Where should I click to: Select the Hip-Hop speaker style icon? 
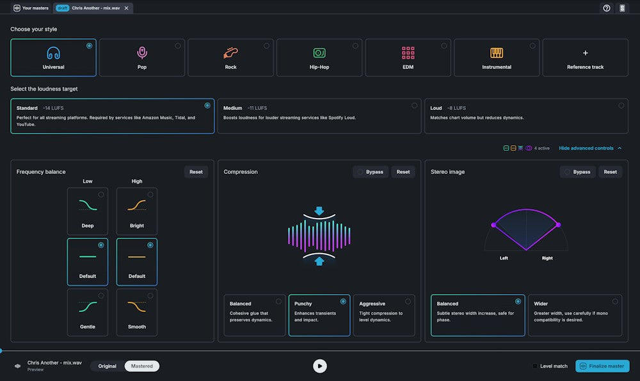319,53
